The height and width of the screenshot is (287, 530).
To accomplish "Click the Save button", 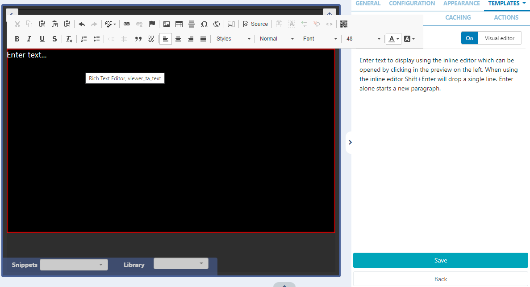I will click(x=440, y=260).
